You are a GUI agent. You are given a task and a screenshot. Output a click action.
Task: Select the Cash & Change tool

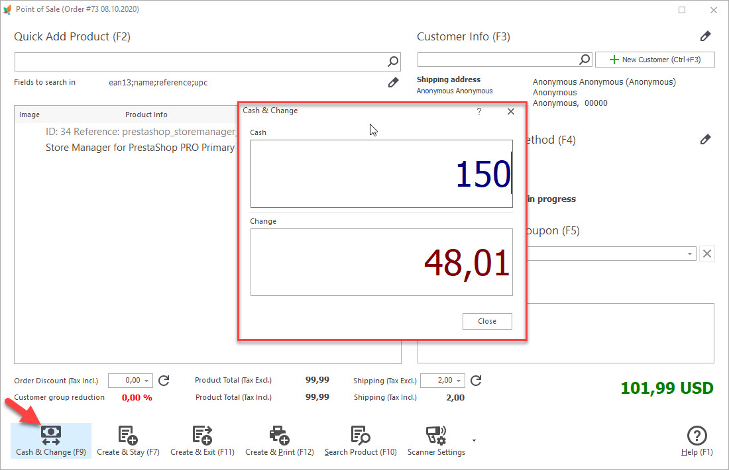(x=50, y=440)
